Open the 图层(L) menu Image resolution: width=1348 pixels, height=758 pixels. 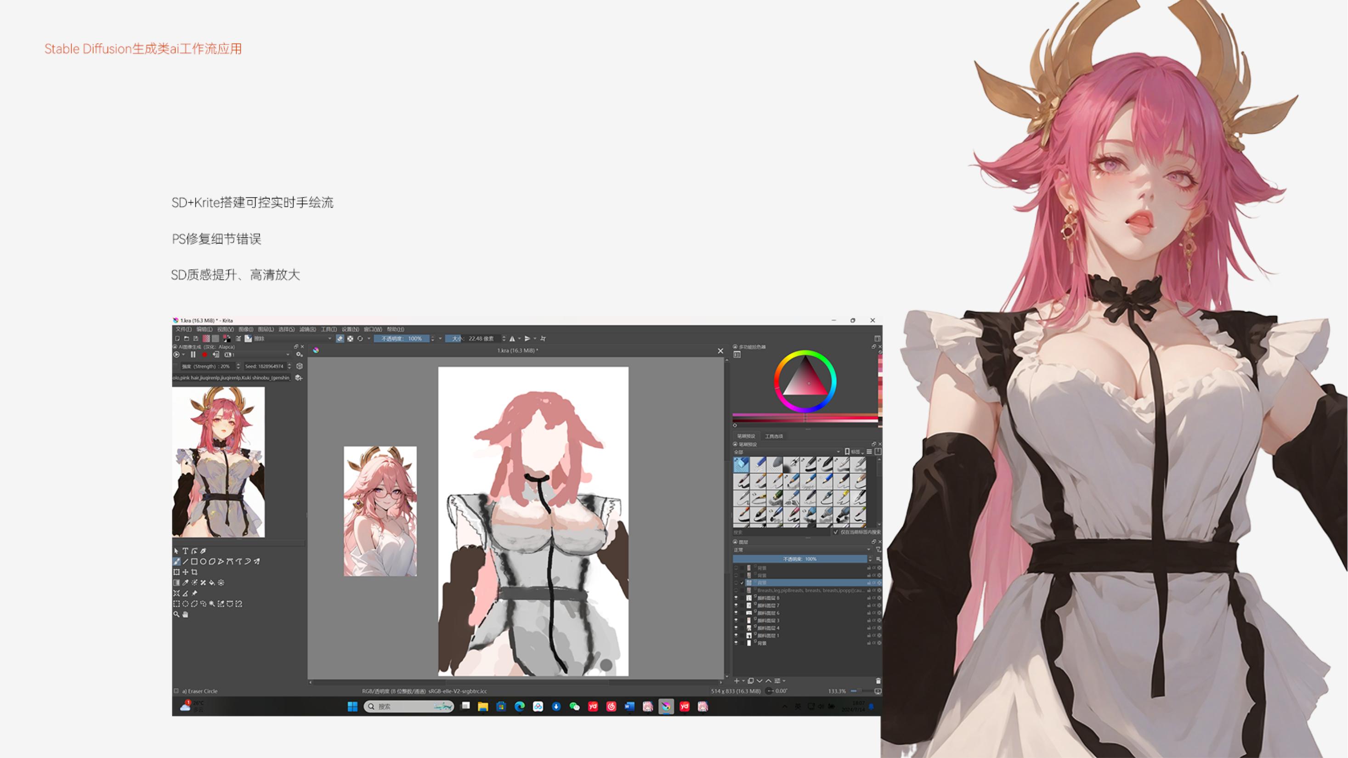[x=266, y=329]
